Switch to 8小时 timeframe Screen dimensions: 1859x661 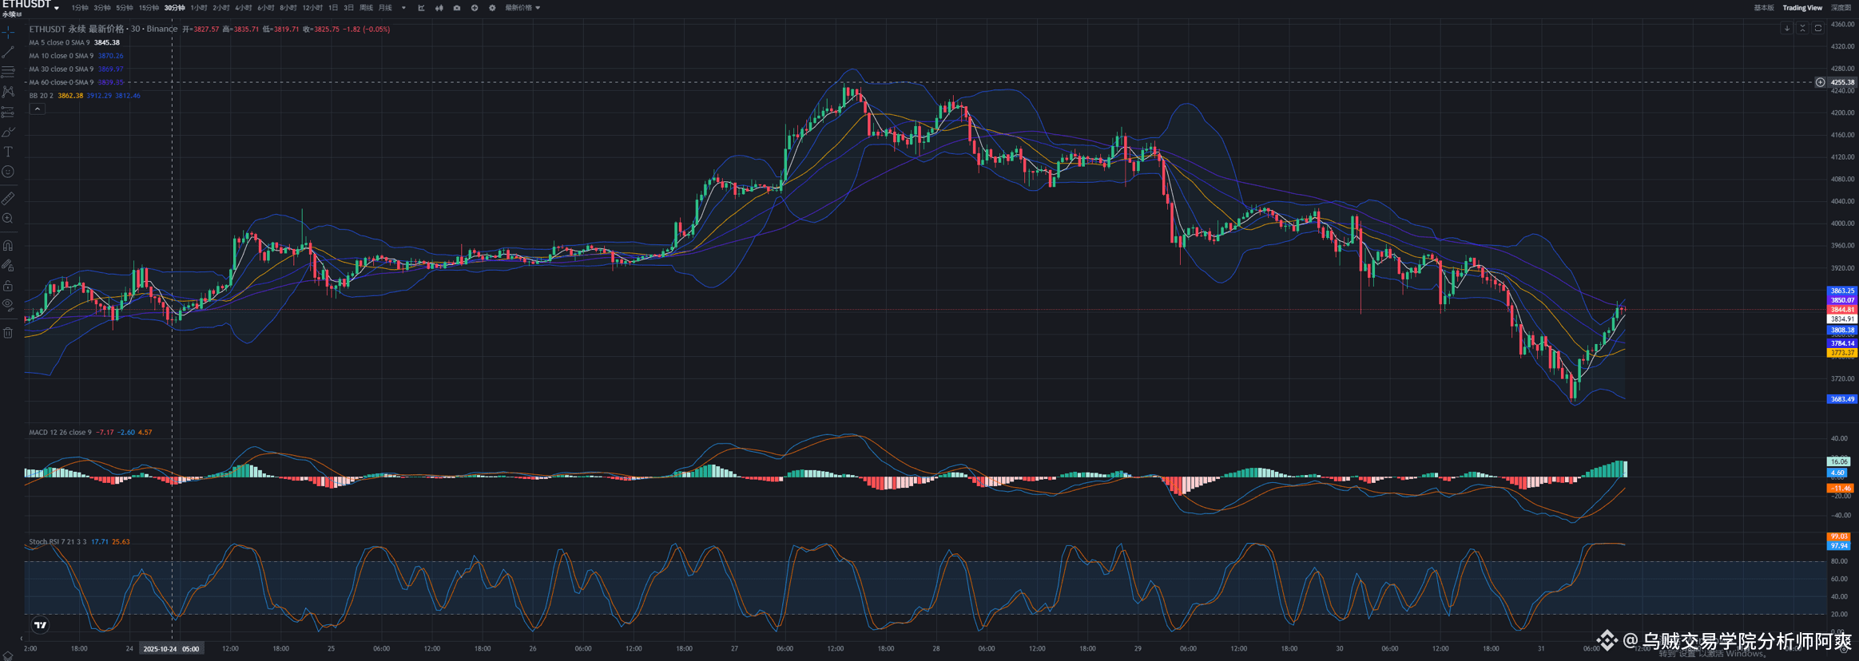coord(288,8)
